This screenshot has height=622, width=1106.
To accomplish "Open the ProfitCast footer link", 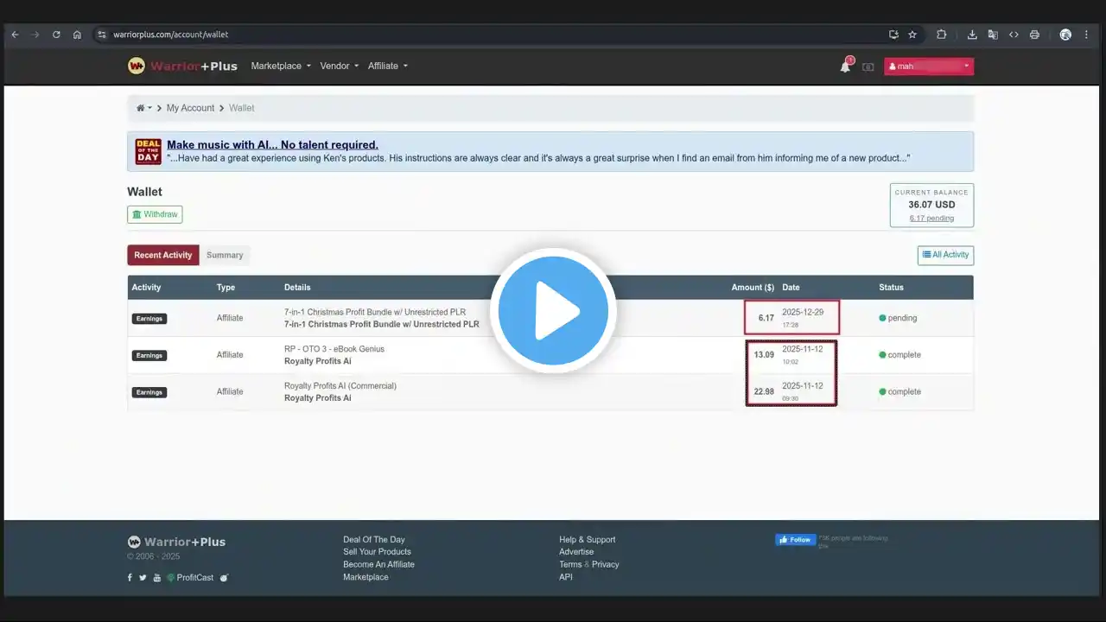I will (195, 578).
